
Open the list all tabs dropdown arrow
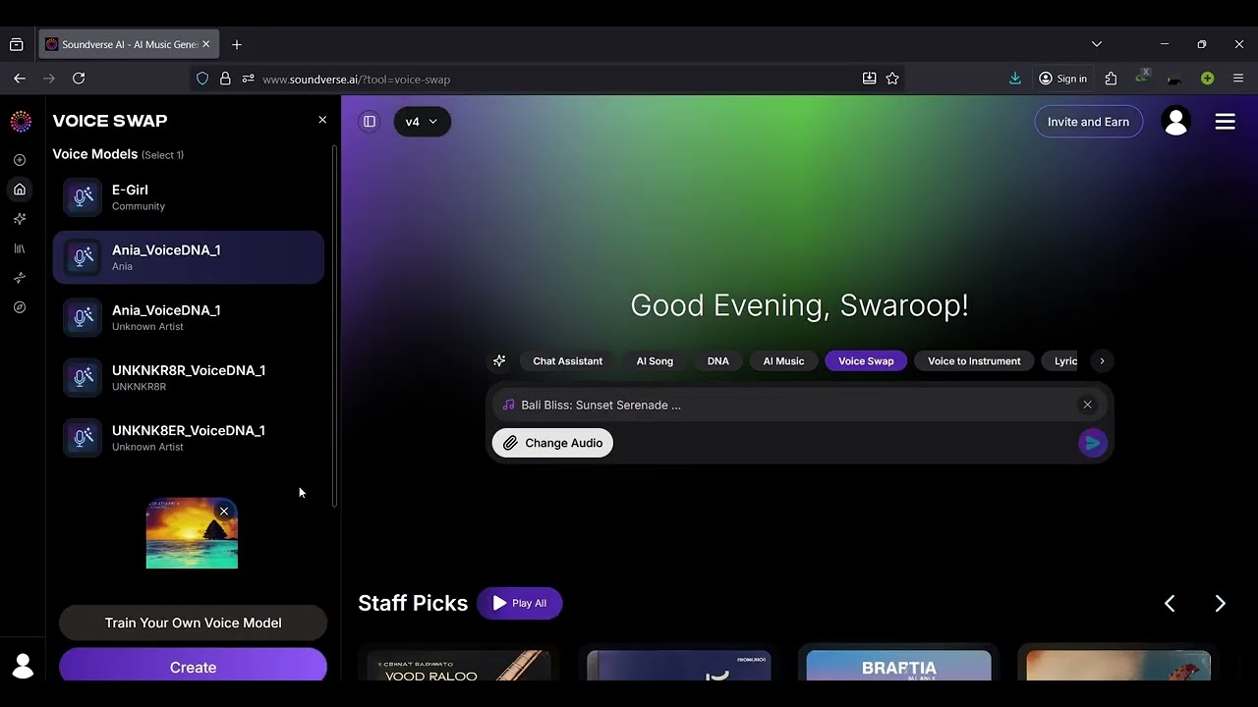coord(1097,44)
